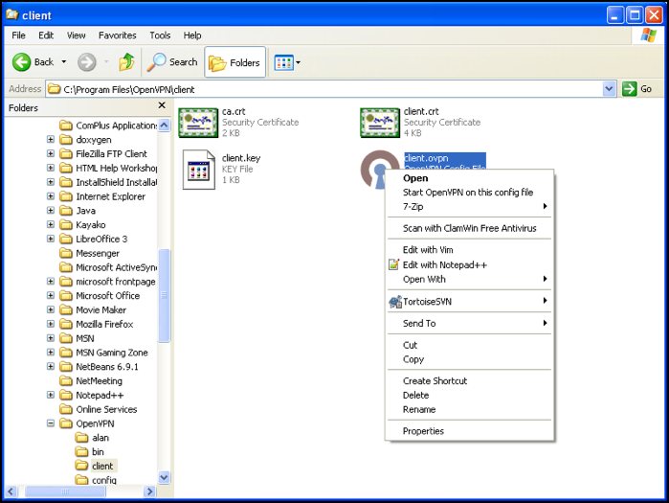669x503 pixels.
Task: Click the Back arrow toolbar icon
Action: (22, 62)
